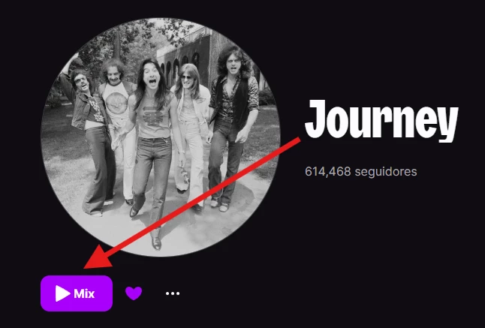This screenshot has height=328, width=485.
Task: Click the rightmost band member in photo
Action: point(233,127)
